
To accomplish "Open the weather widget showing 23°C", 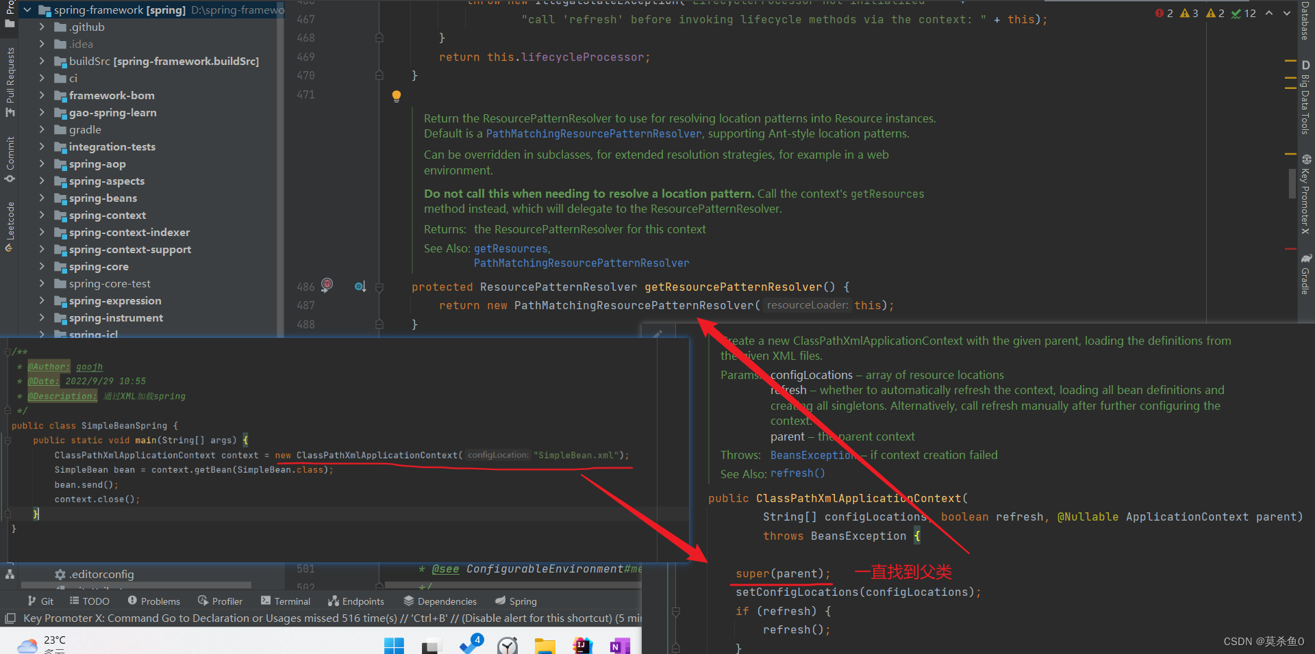I will [x=41, y=644].
